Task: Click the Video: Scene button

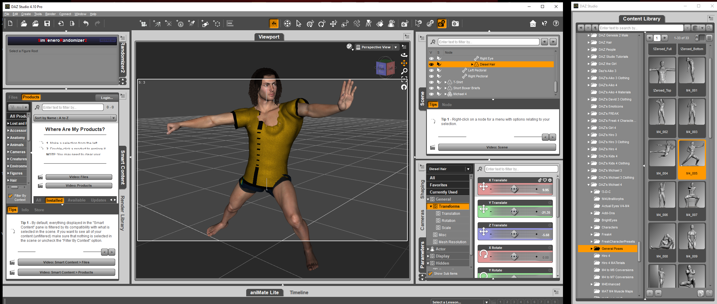Action: (497, 147)
